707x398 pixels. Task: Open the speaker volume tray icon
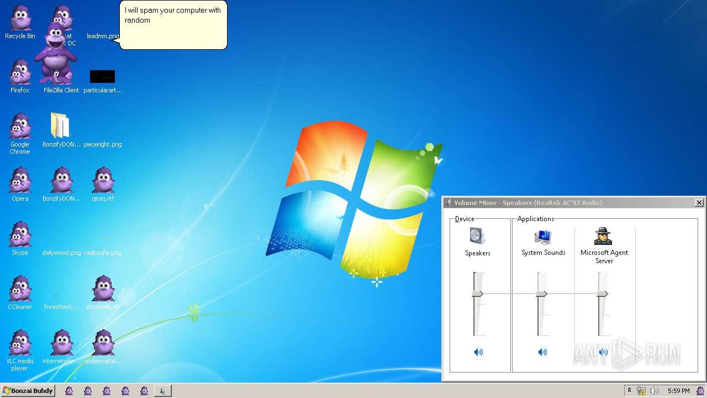[655, 391]
